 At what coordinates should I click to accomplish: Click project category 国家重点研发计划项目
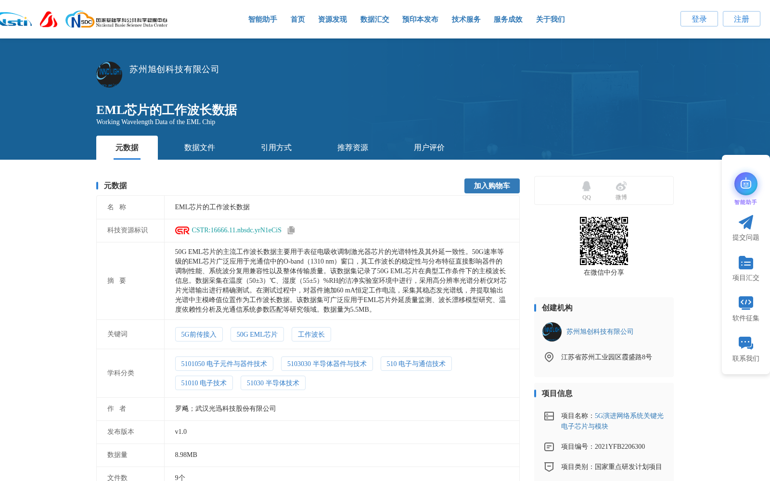coord(629,467)
